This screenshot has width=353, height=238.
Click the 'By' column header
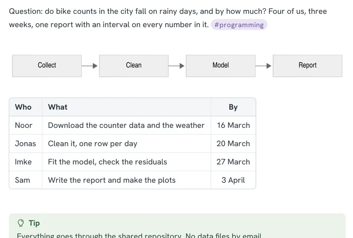point(233,107)
